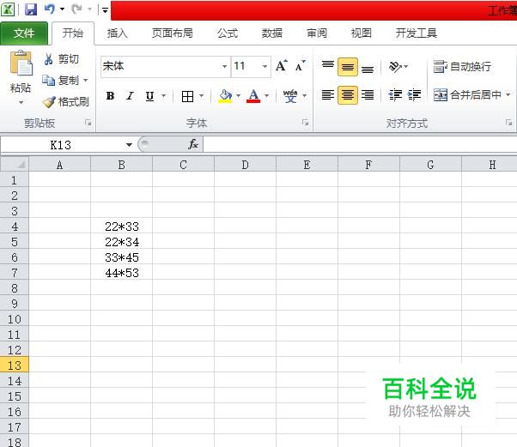The height and width of the screenshot is (447, 517).
Task: Apply the red font color A
Action: pos(253,96)
